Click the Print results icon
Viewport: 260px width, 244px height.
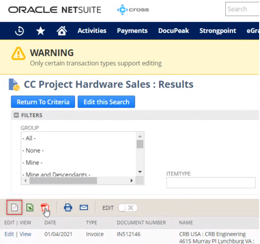click(68, 208)
